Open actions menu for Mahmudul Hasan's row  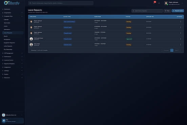tap(181, 39)
